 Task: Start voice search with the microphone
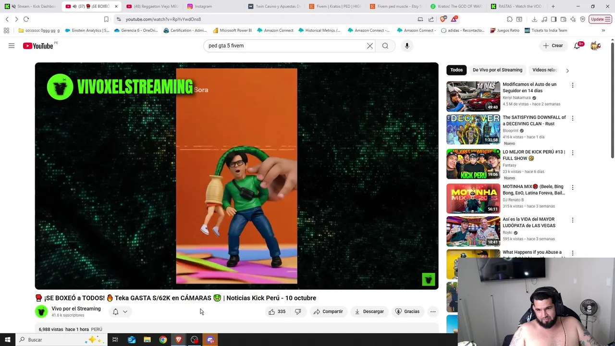tap(407, 46)
